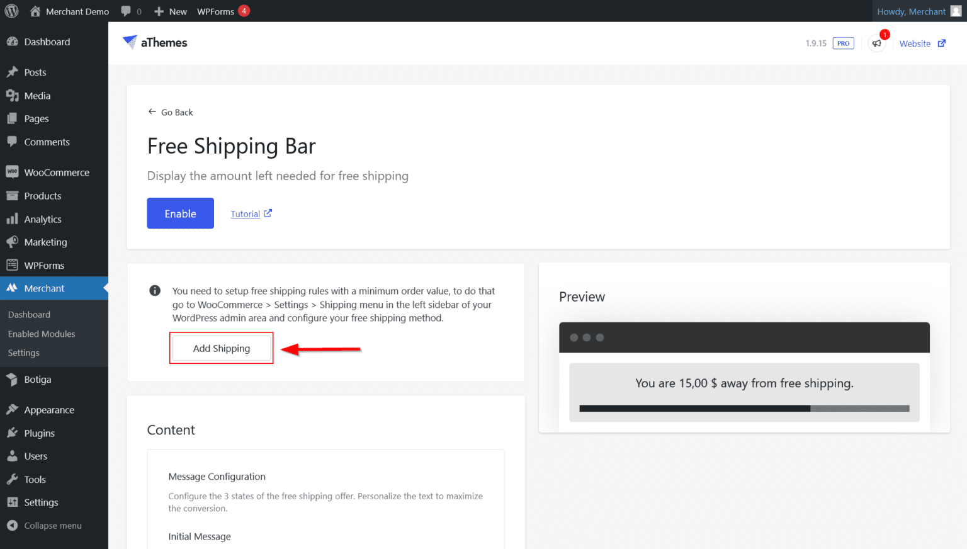
Task: Click the free shipping progress bar in Preview
Action: point(744,408)
